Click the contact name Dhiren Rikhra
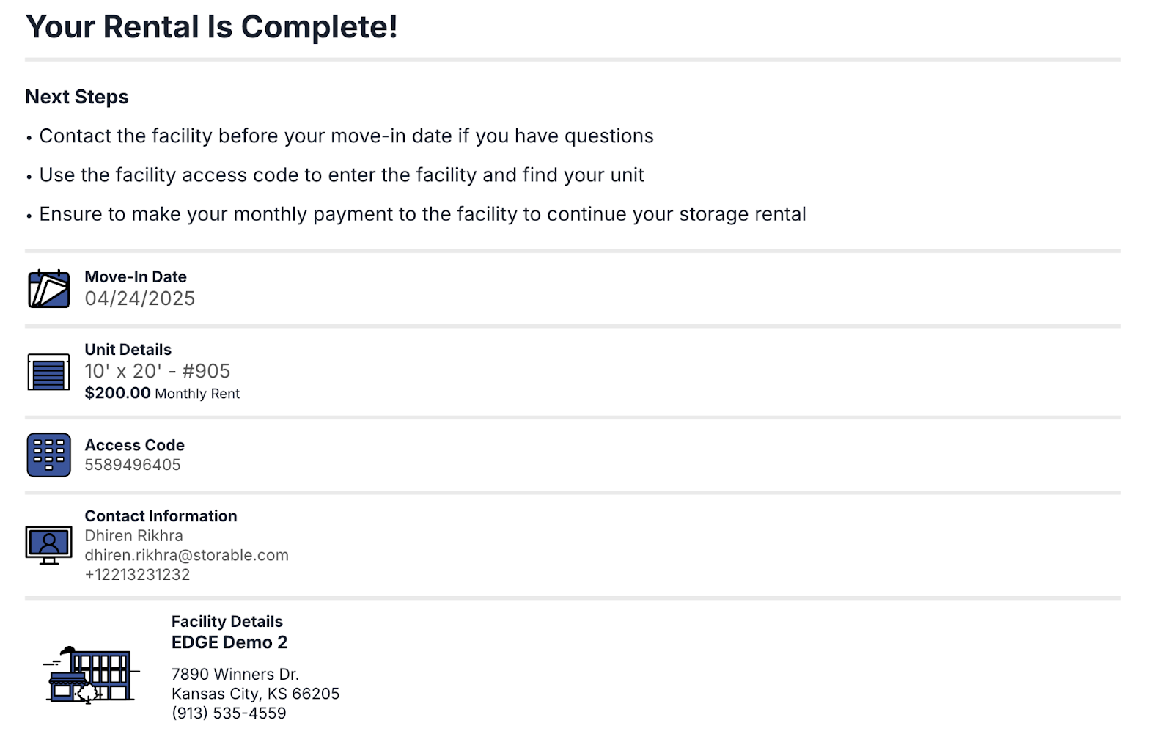Viewport: 1173px width, 745px height. pyautogui.click(x=133, y=535)
